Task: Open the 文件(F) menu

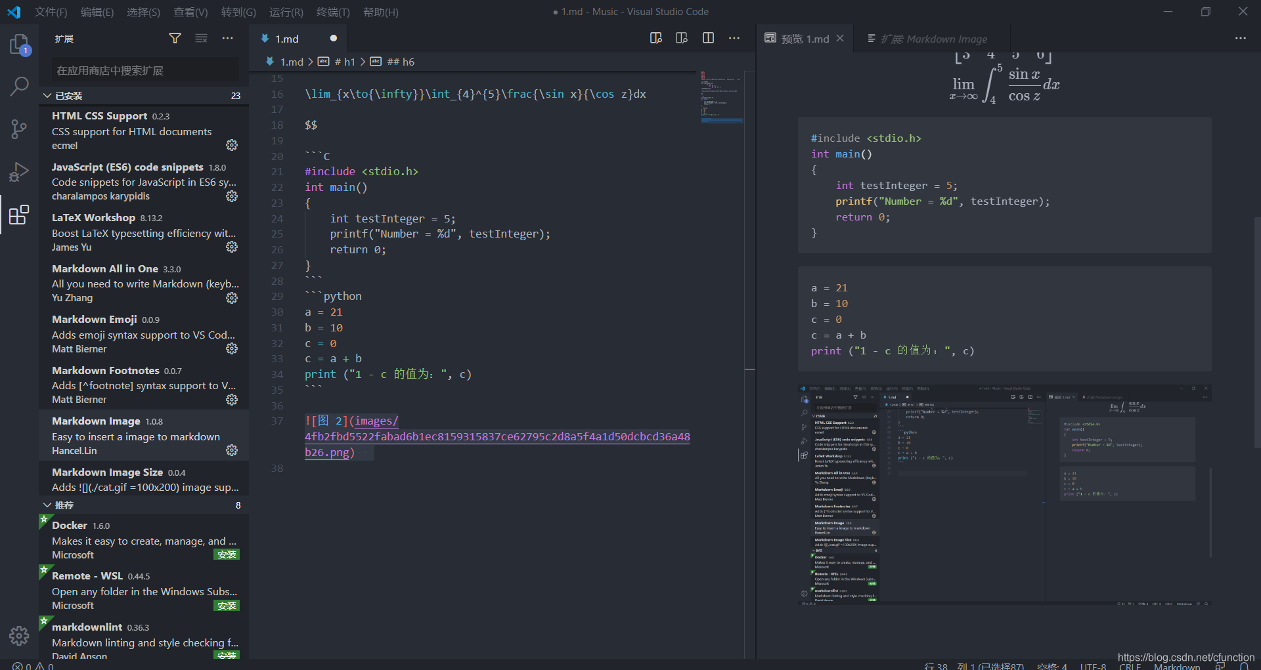Action: 51,12
